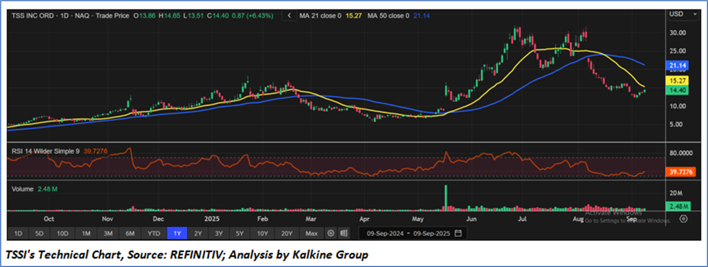Select the 5D range tab
Image resolution: width=708 pixels, height=267 pixels.
(40, 233)
